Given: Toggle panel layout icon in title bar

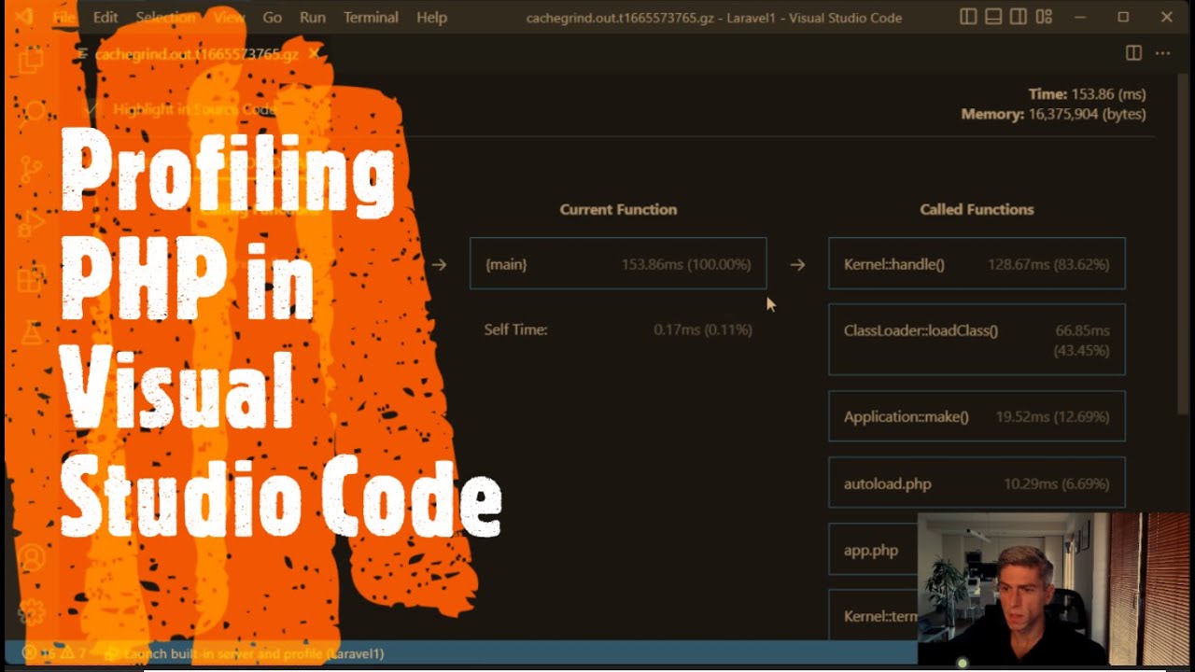Looking at the screenshot, I should [993, 17].
